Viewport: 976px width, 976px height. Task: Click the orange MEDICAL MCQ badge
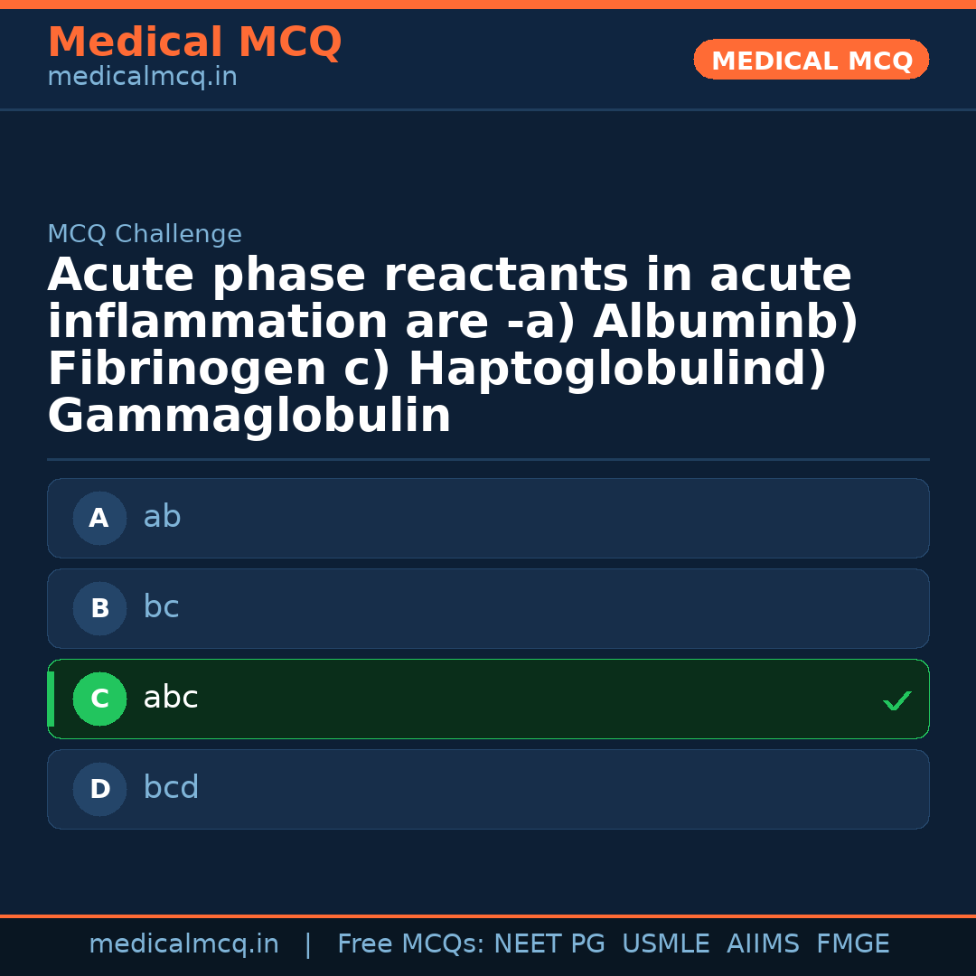[x=811, y=60]
